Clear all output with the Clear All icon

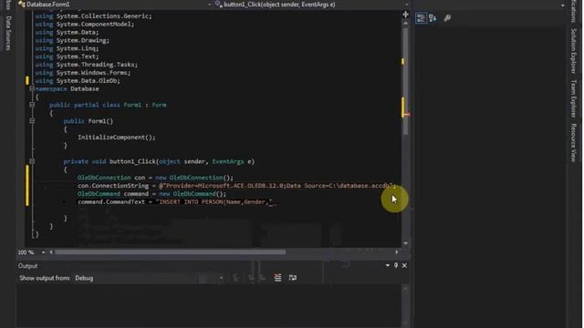277,277
